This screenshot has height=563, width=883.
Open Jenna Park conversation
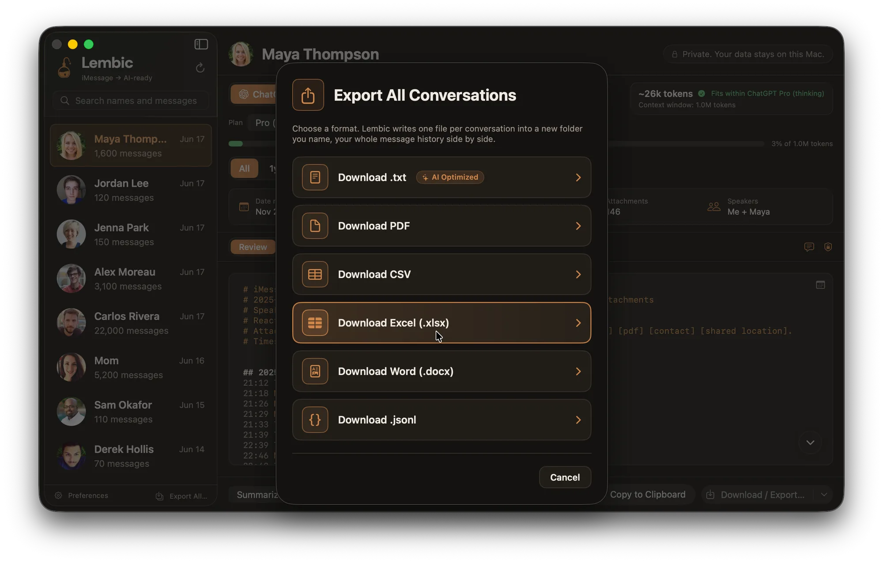pos(131,234)
